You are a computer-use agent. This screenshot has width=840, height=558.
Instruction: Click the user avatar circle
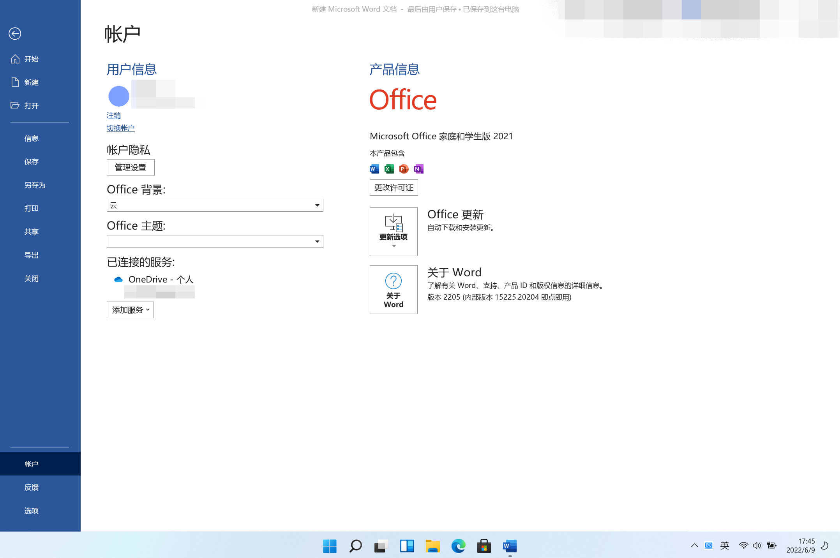[119, 96]
